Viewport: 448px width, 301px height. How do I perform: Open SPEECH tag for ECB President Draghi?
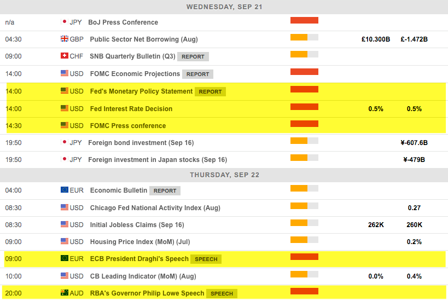pyautogui.click(x=206, y=259)
